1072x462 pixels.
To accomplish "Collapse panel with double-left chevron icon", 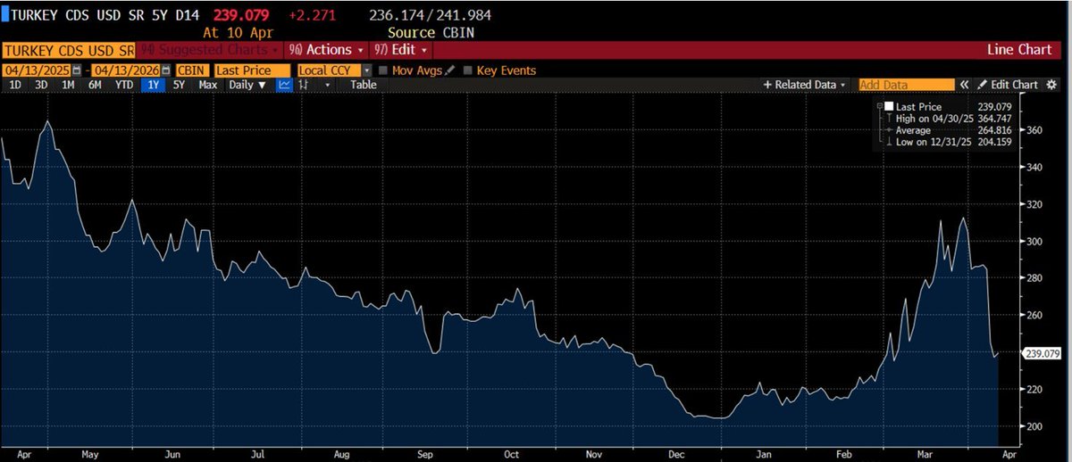I will (965, 85).
